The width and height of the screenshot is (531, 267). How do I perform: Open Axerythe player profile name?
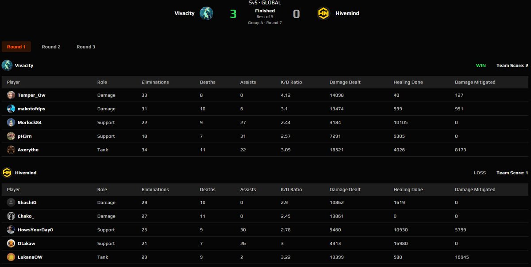pyautogui.click(x=28, y=150)
